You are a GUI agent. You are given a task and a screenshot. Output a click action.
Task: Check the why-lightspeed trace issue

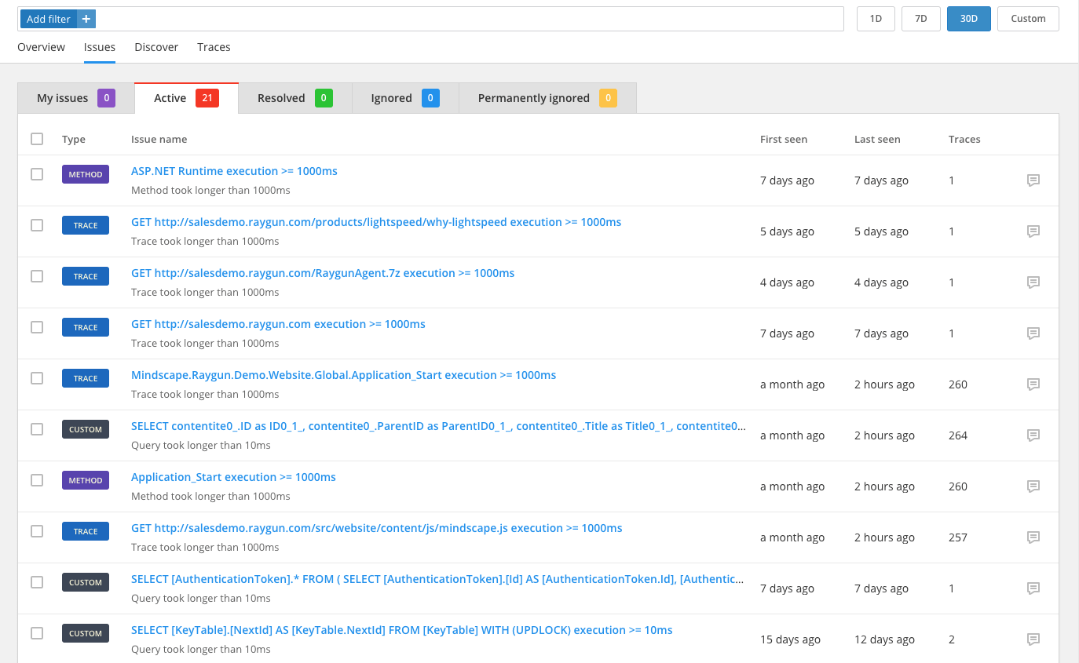(x=37, y=225)
